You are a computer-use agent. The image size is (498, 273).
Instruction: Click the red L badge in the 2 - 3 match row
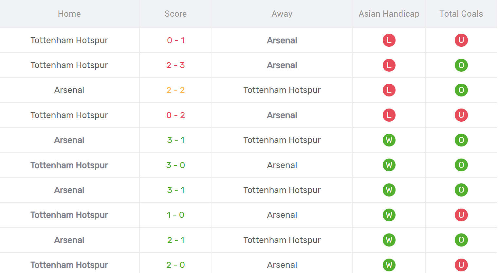[x=389, y=65]
